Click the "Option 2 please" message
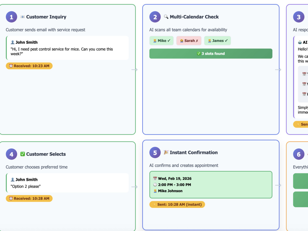Image resolution: width=308 pixels, height=231 pixels. (x=26, y=186)
